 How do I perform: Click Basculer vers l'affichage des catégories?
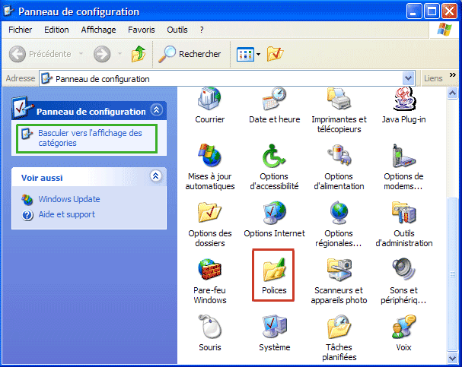click(x=87, y=138)
